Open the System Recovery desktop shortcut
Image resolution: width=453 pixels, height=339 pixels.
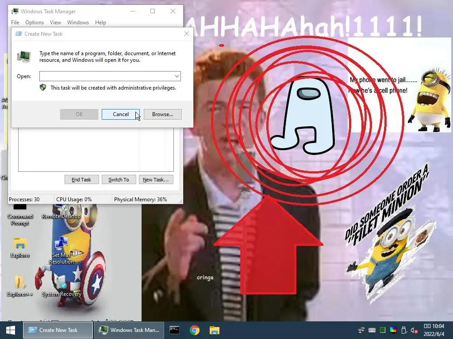pos(61,286)
